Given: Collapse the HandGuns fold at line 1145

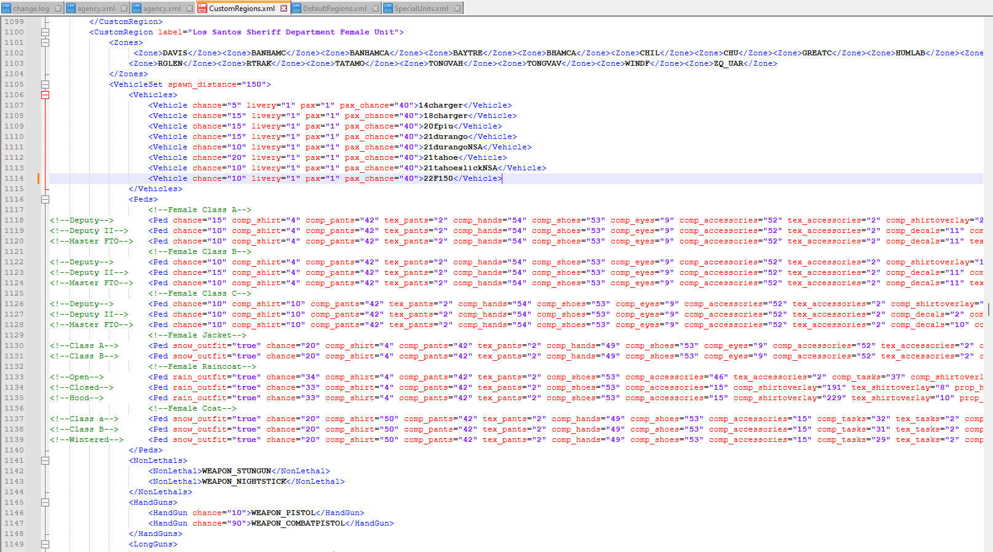Looking at the screenshot, I should pos(45,502).
